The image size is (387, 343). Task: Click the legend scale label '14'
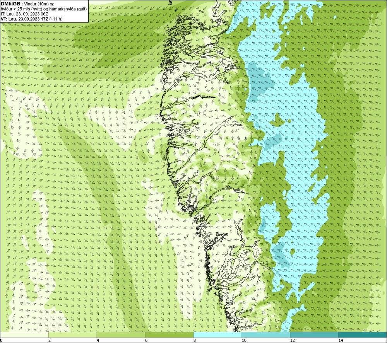tap(341, 340)
